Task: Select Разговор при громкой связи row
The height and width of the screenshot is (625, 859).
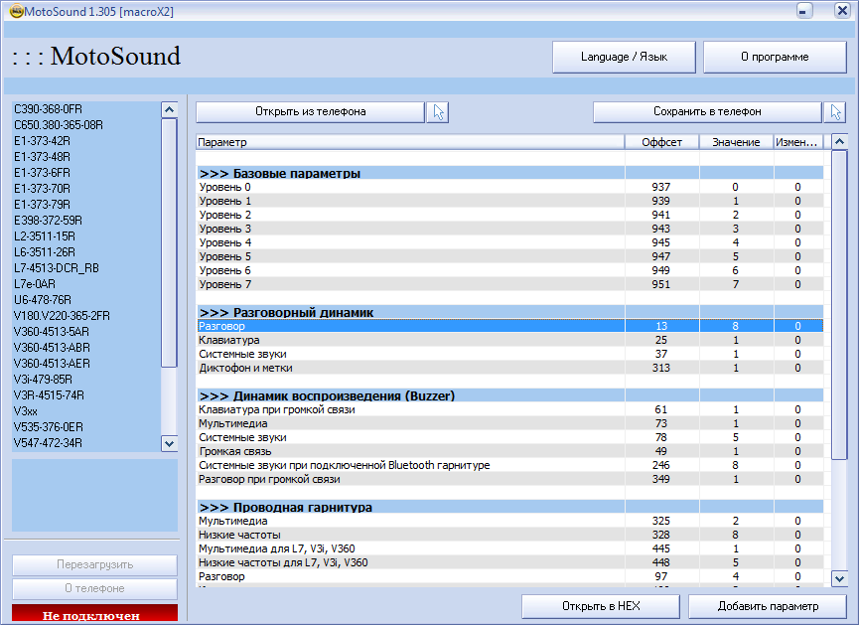Action: point(509,479)
